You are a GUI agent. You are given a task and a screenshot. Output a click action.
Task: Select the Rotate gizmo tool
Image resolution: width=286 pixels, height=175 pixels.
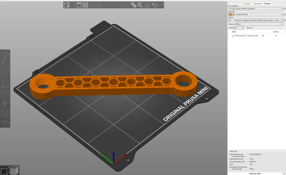[x=5, y=74]
